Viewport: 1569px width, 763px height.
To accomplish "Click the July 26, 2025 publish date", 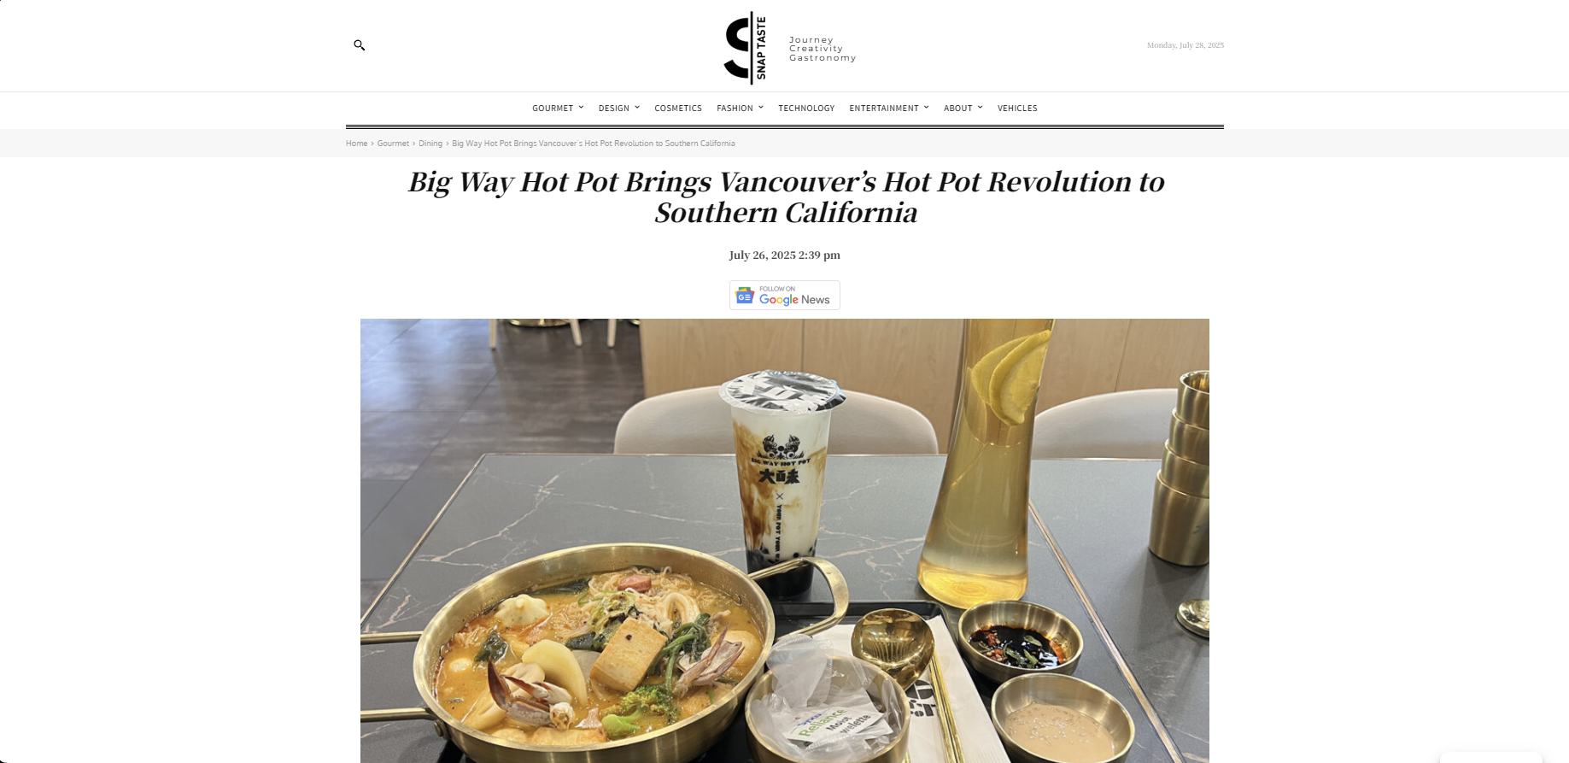I will [784, 255].
